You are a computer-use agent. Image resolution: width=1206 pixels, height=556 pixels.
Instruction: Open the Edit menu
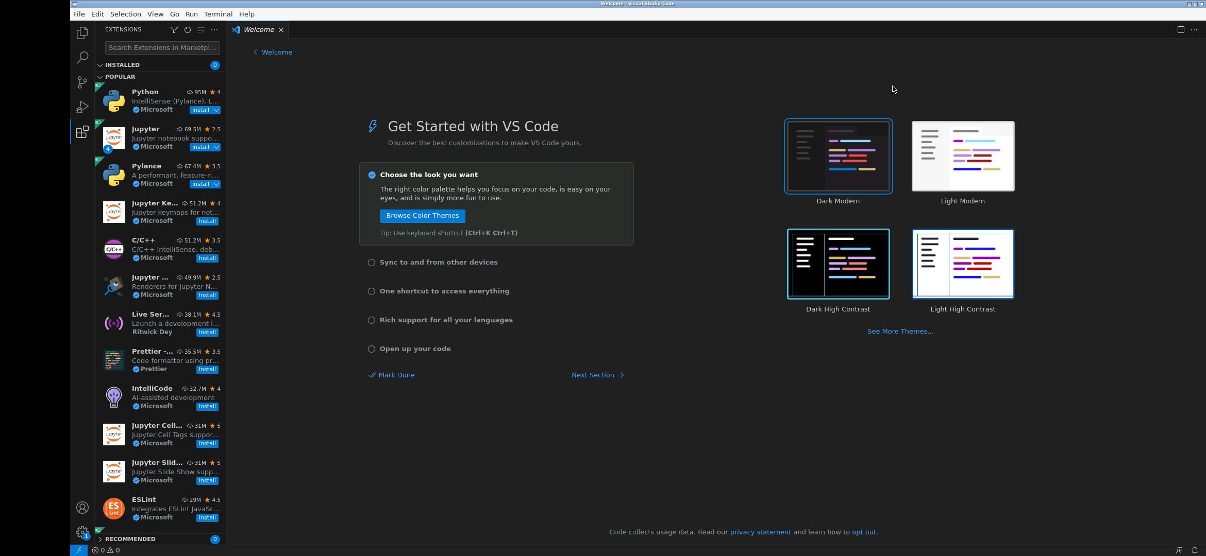(x=97, y=14)
